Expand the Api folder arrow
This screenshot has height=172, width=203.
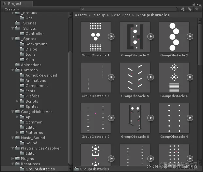click(17, 117)
